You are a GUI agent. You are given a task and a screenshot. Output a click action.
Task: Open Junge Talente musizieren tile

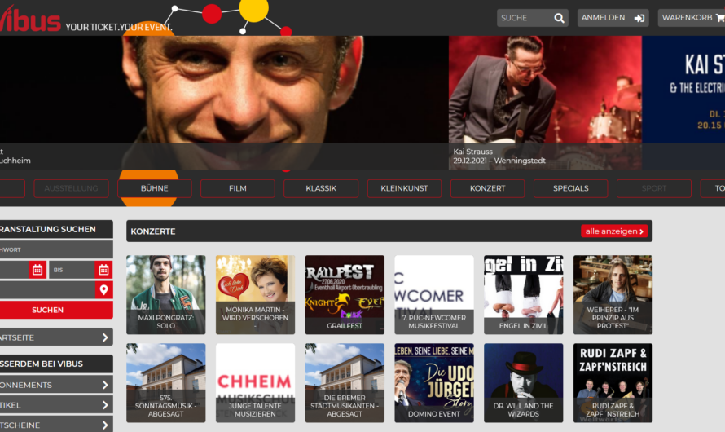(x=255, y=382)
